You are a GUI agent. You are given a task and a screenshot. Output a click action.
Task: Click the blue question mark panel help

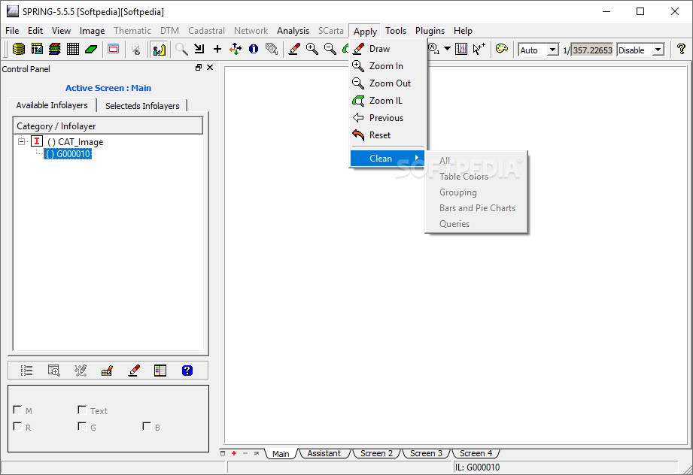187,371
